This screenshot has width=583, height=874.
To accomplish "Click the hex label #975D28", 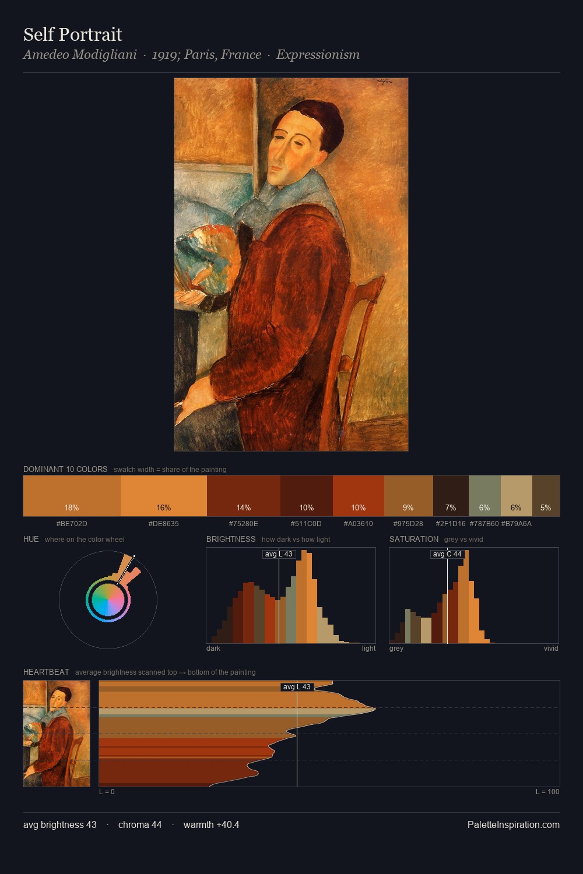I will coord(408,524).
